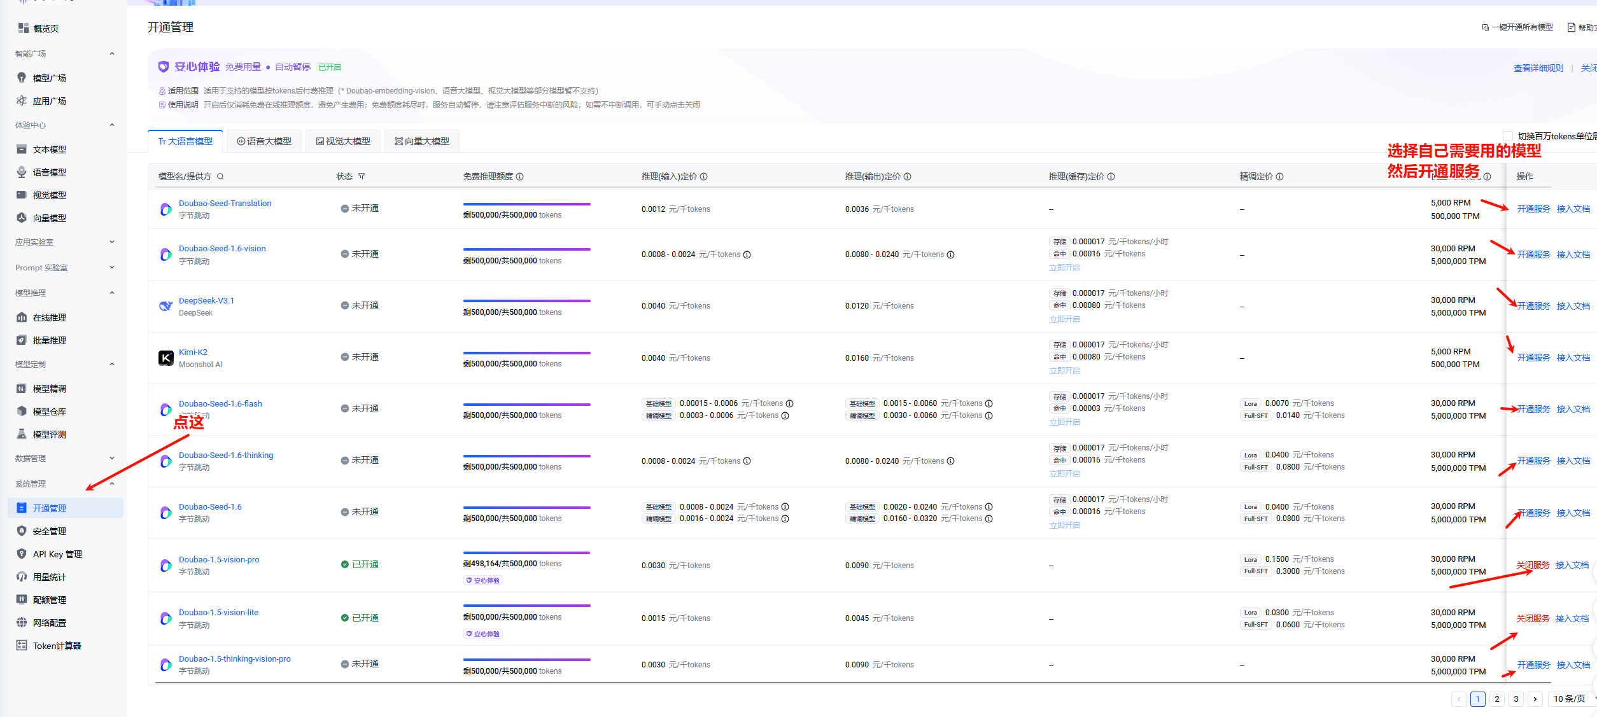The height and width of the screenshot is (717, 1597).
Task: Click info icon next to 精调定价
Action: coord(1280,177)
